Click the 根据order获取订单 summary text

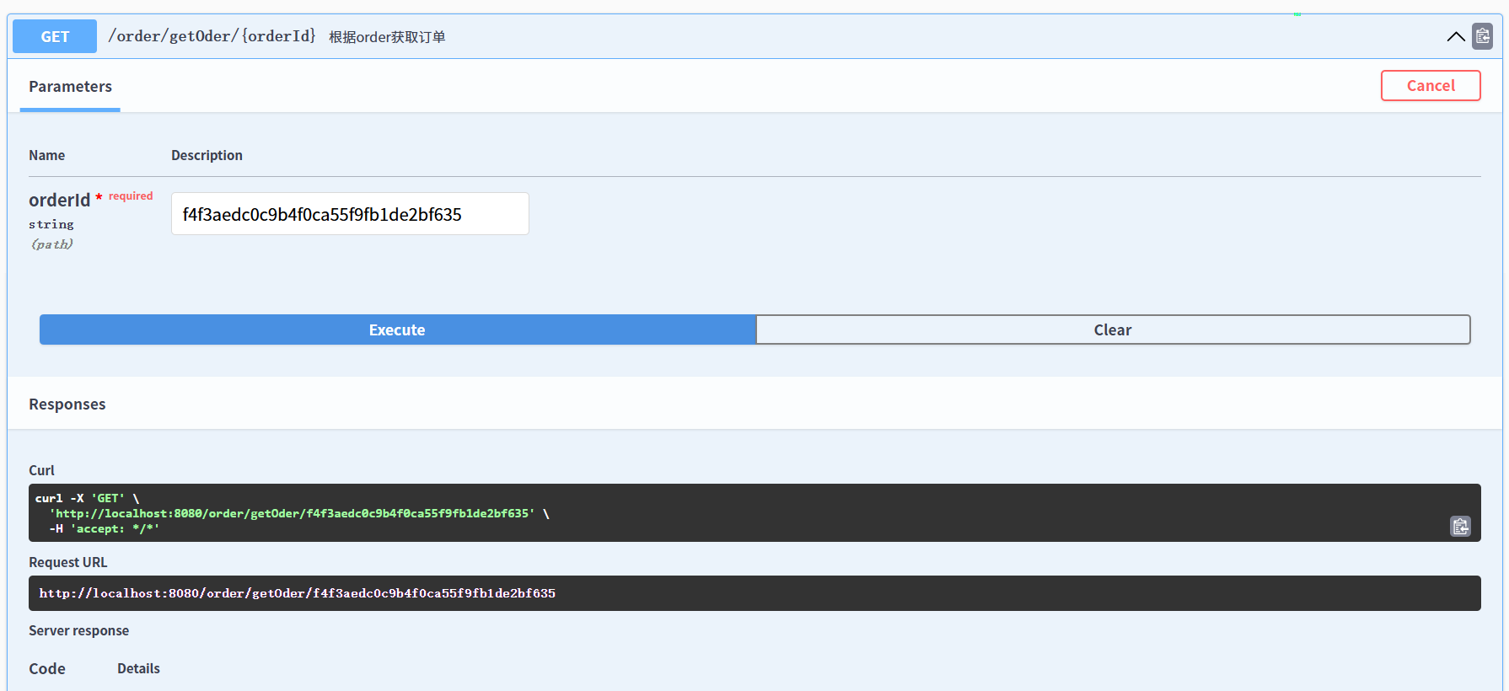(x=387, y=37)
